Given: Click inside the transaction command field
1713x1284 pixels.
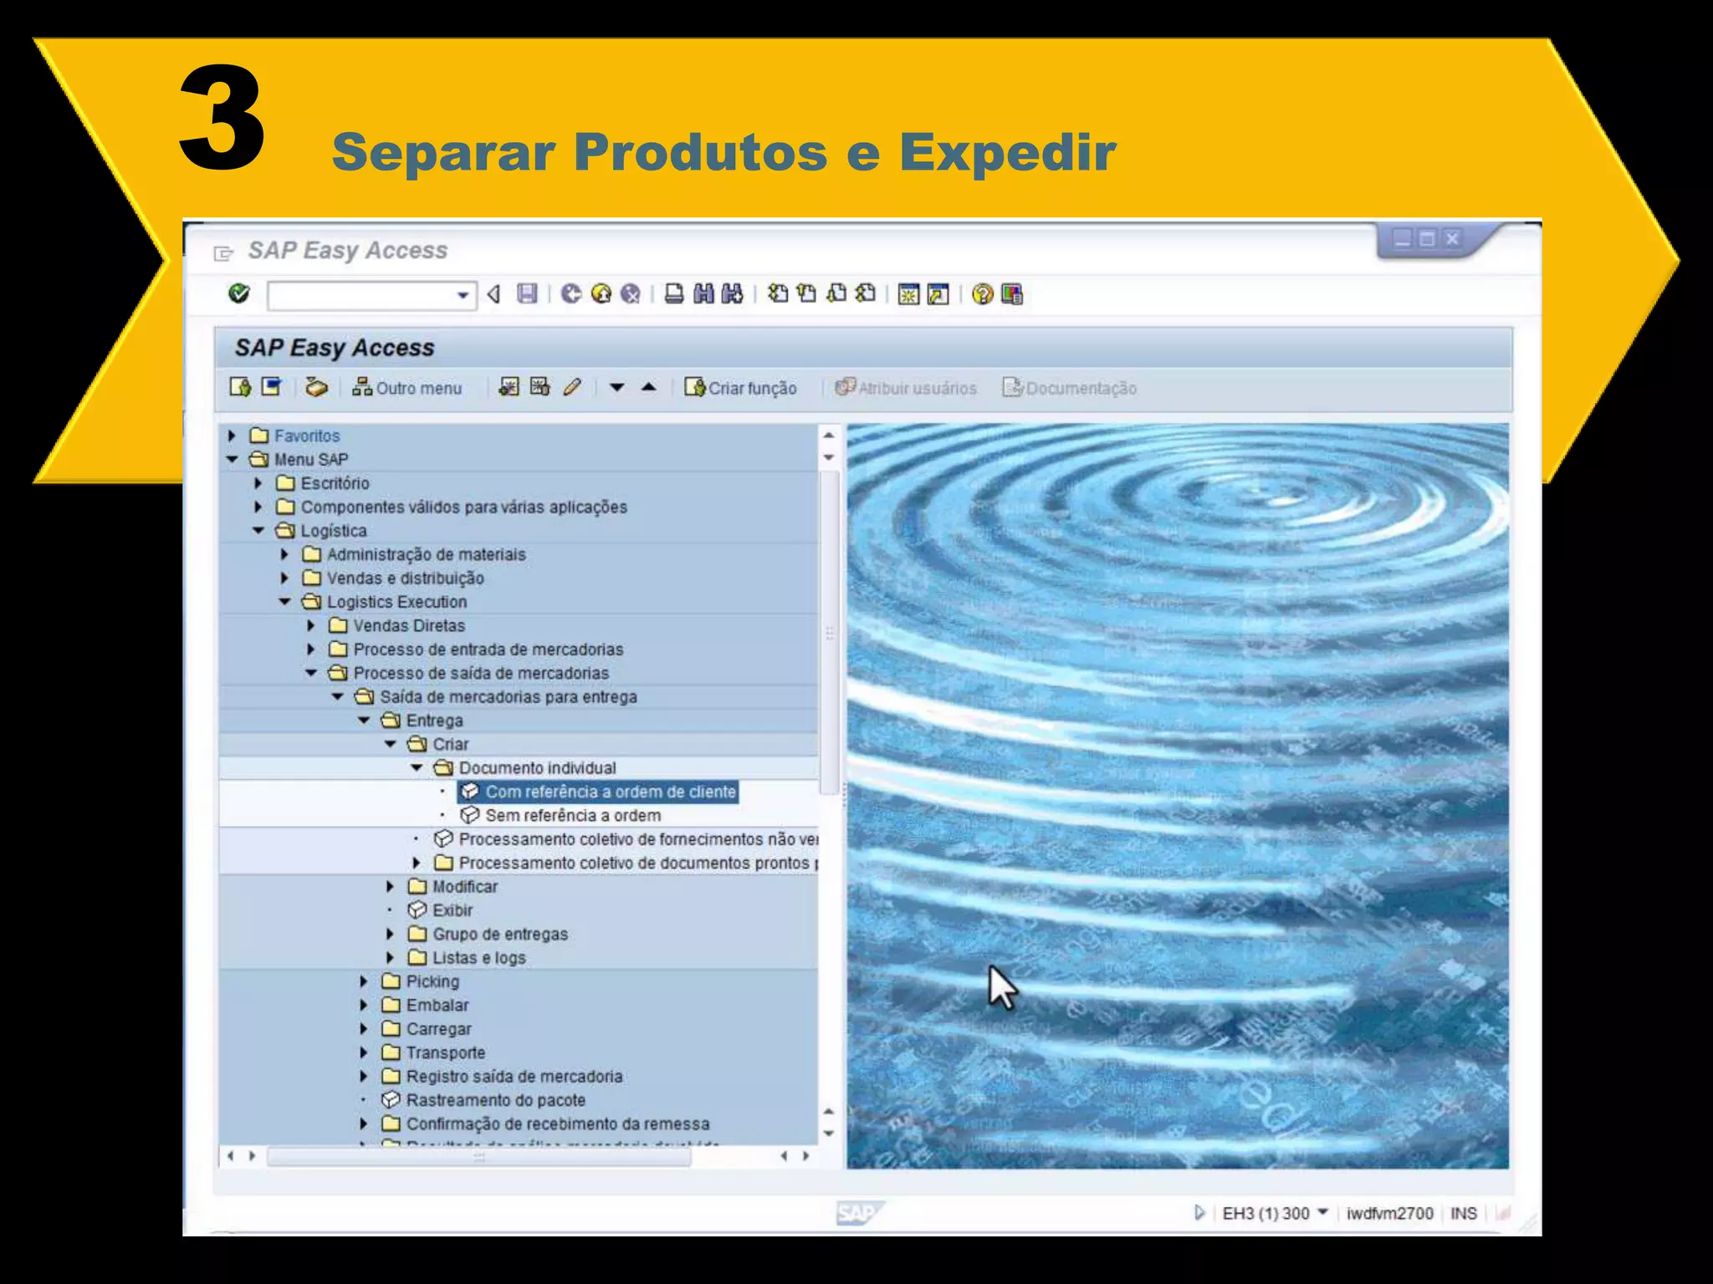Looking at the screenshot, I should pyautogui.click(x=362, y=295).
